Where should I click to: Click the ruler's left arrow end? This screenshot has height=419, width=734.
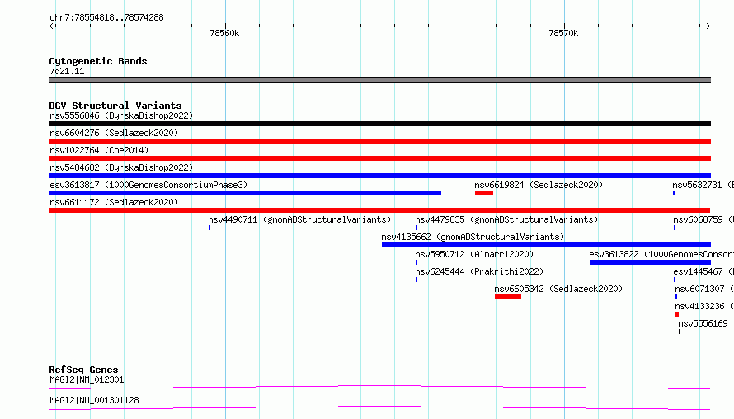pyautogui.click(x=51, y=26)
